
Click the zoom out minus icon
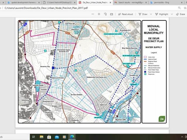(93, 14)
